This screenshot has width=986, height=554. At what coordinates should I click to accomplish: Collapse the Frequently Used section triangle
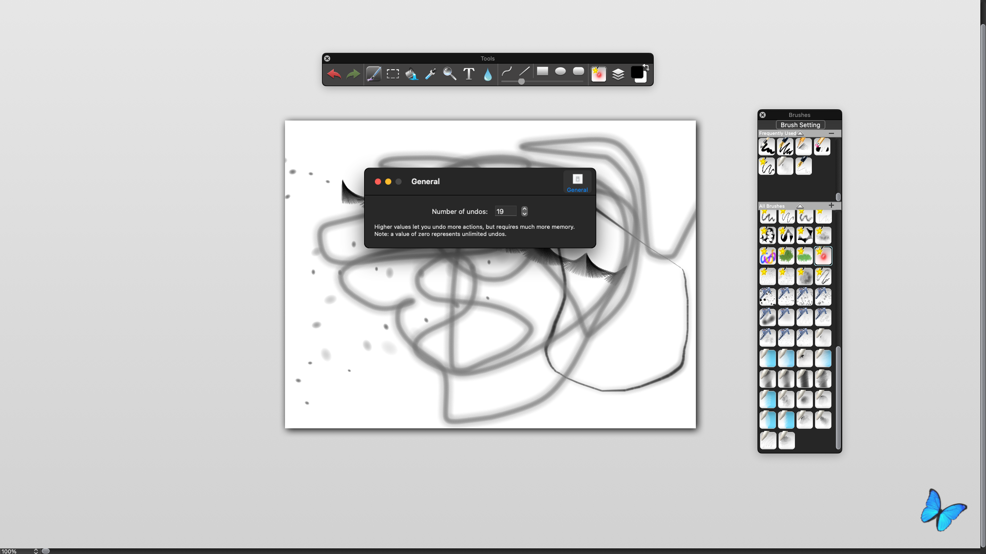pos(800,133)
